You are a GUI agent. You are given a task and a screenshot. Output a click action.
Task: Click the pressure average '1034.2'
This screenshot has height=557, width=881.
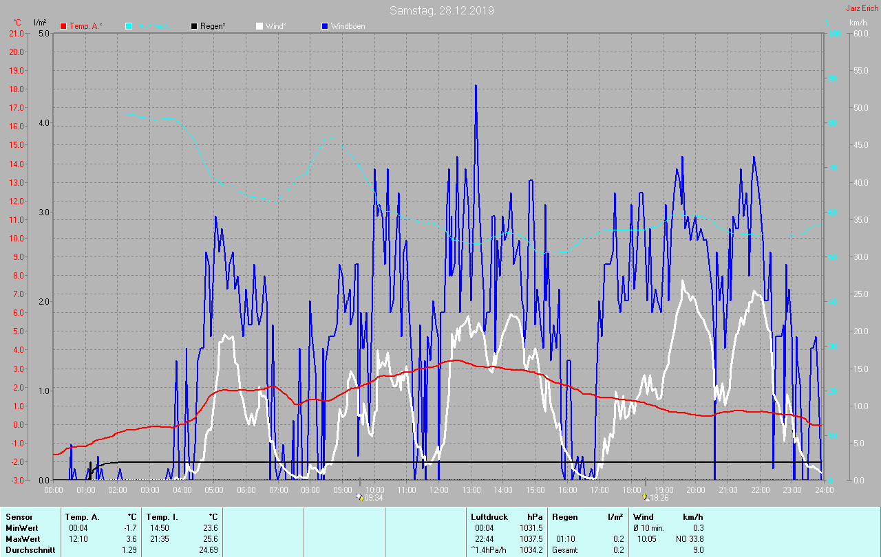pyautogui.click(x=531, y=550)
